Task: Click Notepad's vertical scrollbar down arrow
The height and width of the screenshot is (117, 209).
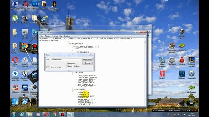Action: pos(145,105)
